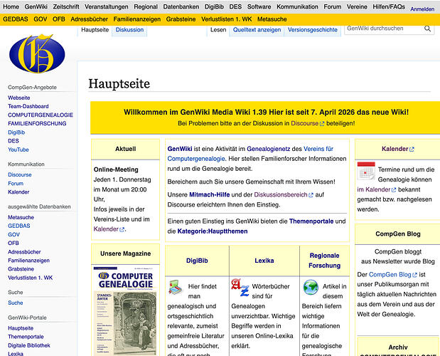The height and width of the screenshot is (356, 440).
Task: Click Genealogienetz link in intro text
Action: (269, 149)
